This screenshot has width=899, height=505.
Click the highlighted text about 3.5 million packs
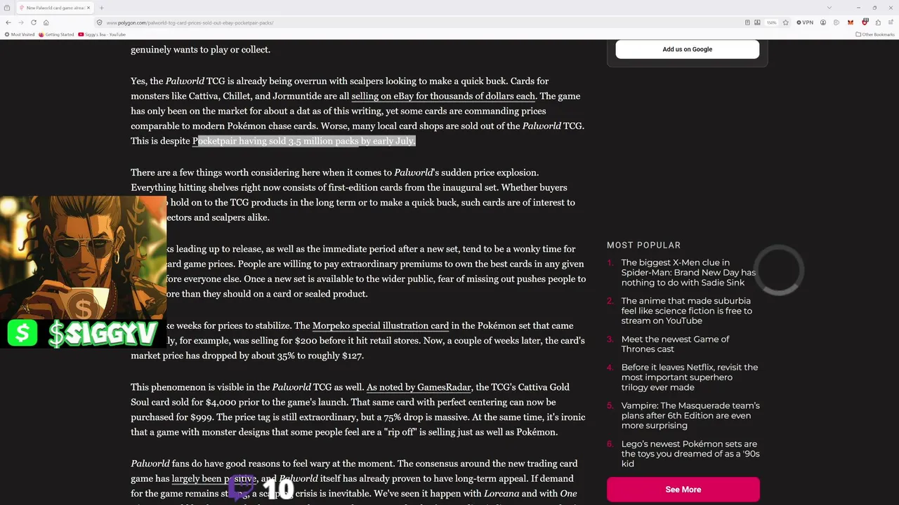tap(304, 141)
